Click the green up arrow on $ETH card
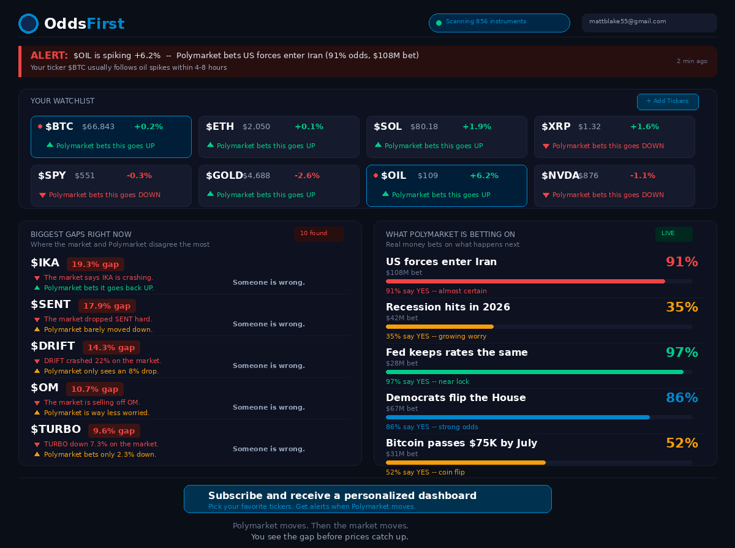 pos(211,145)
